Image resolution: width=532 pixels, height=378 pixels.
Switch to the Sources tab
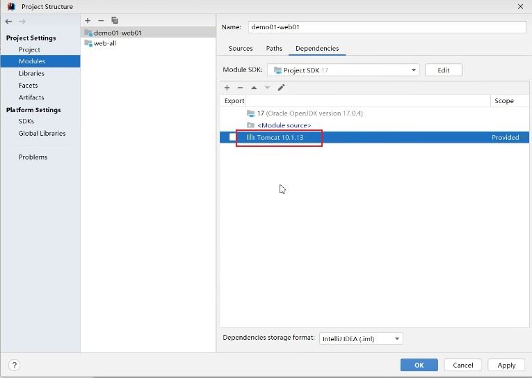241,49
